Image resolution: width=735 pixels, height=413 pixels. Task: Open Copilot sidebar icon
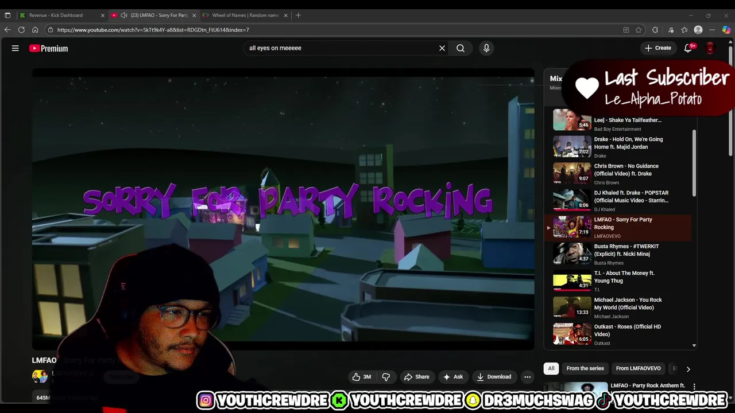point(726,30)
